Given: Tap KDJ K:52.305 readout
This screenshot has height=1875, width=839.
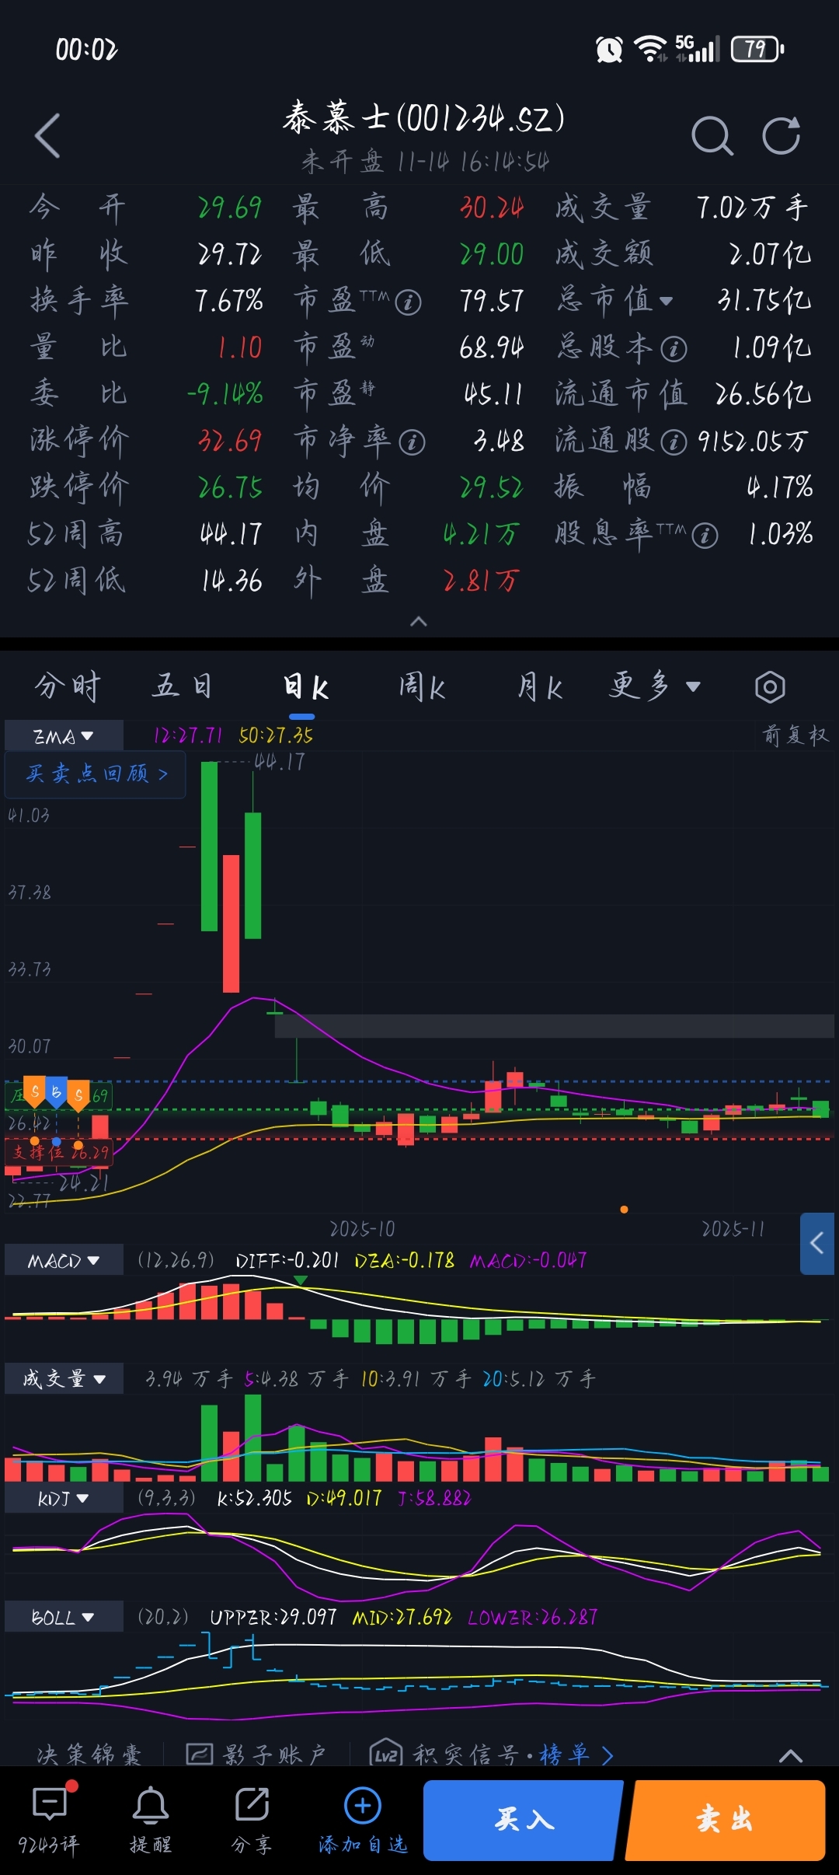Looking at the screenshot, I should click(255, 1498).
